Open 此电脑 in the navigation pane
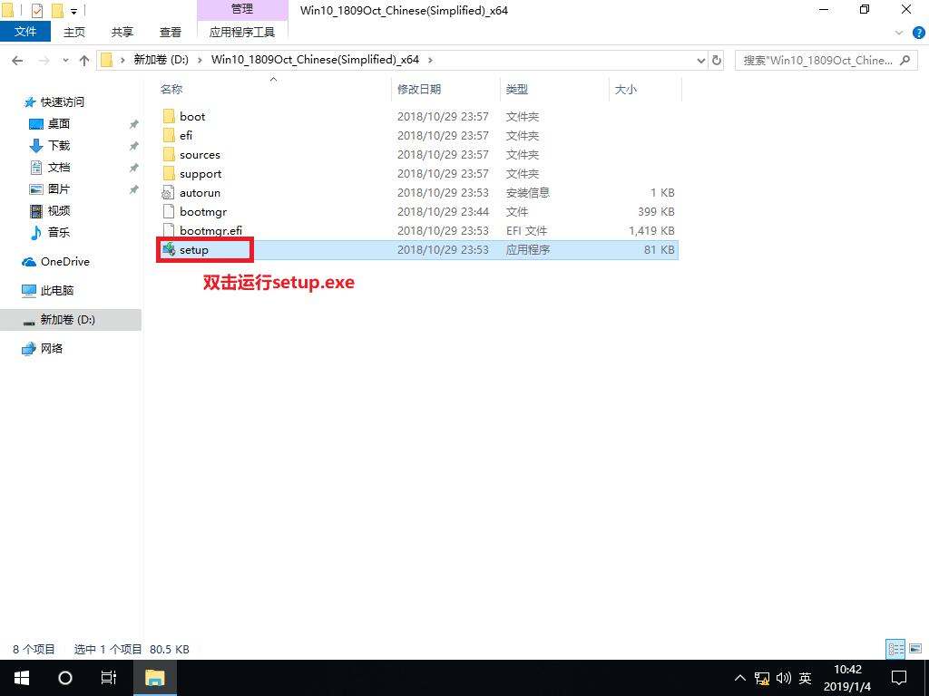Image resolution: width=929 pixels, height=696 pixels. [56, 291]
